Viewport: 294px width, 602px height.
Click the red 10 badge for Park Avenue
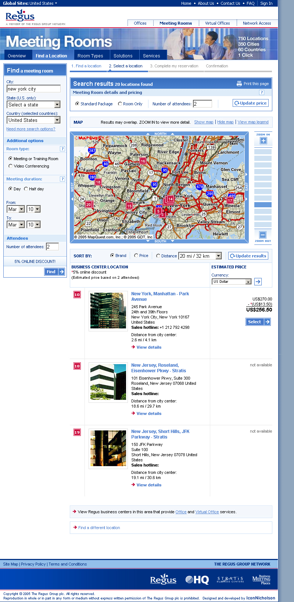tap(77, 295)
